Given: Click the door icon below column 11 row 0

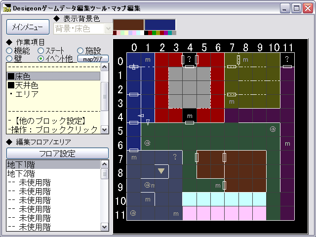Looking at the screenshot, I should coord(287,67).
